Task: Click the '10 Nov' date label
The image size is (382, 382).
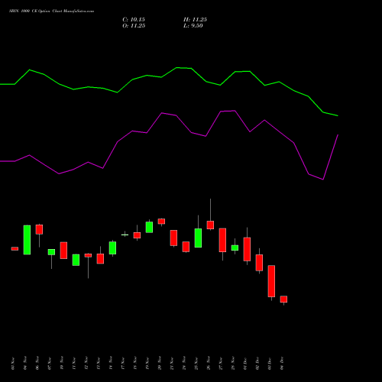Action: coord(62,364)
